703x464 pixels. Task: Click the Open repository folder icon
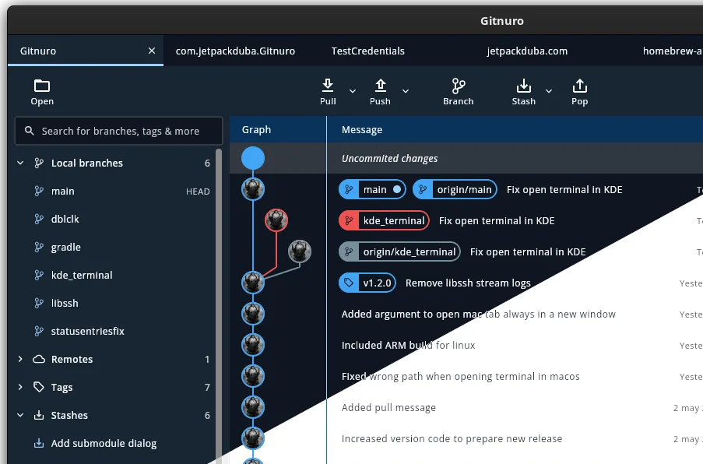42,86
